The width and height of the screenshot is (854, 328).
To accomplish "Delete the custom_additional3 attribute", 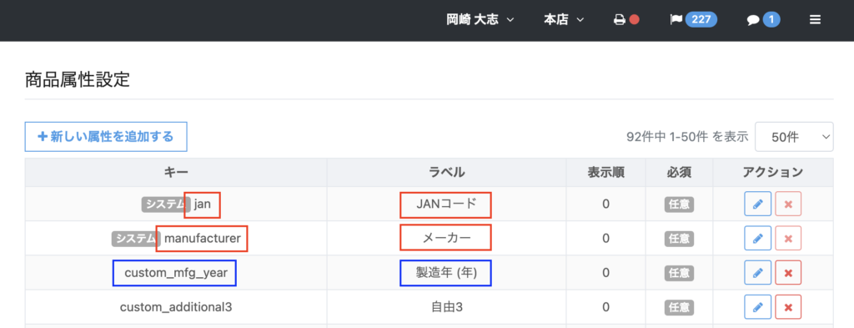I will [788, 307].
